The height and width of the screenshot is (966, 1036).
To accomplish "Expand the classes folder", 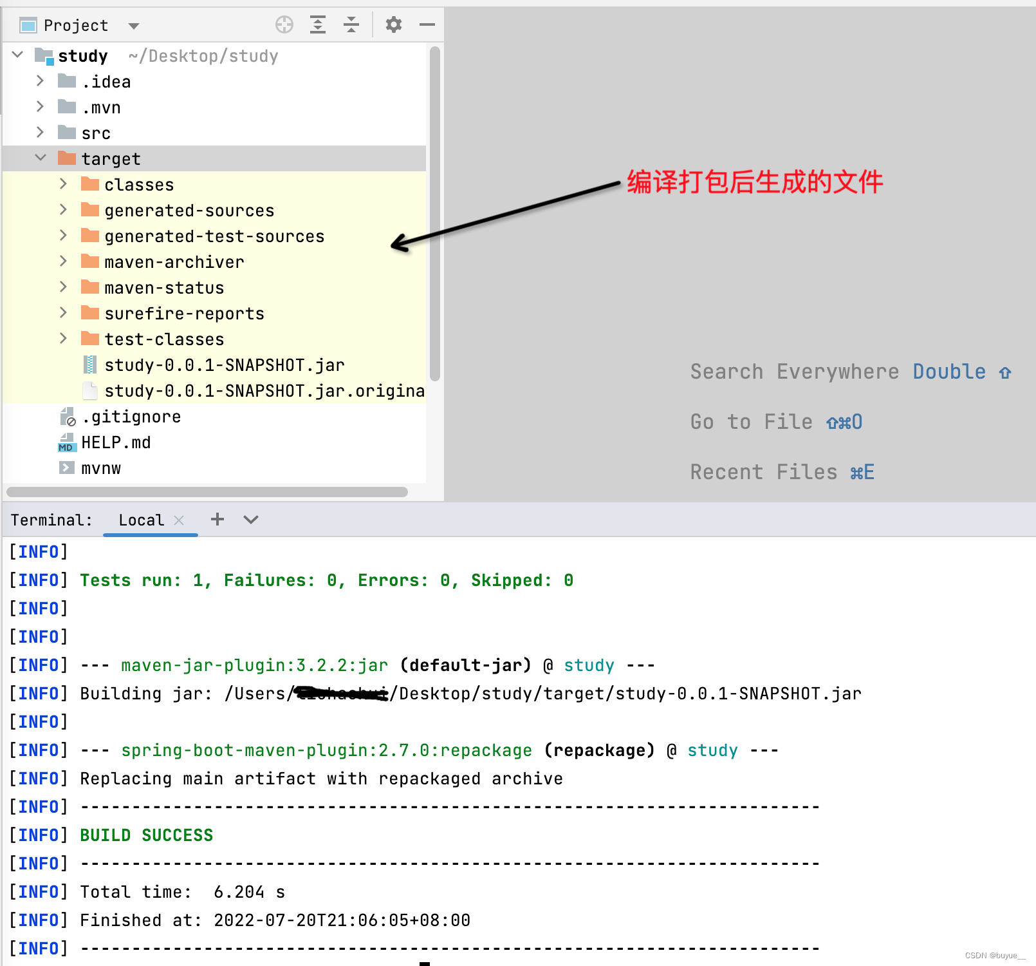I will 63,184.
